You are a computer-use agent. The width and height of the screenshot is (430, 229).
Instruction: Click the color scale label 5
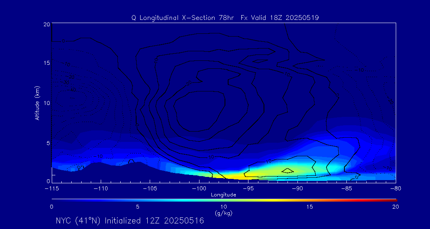(138, 207)
